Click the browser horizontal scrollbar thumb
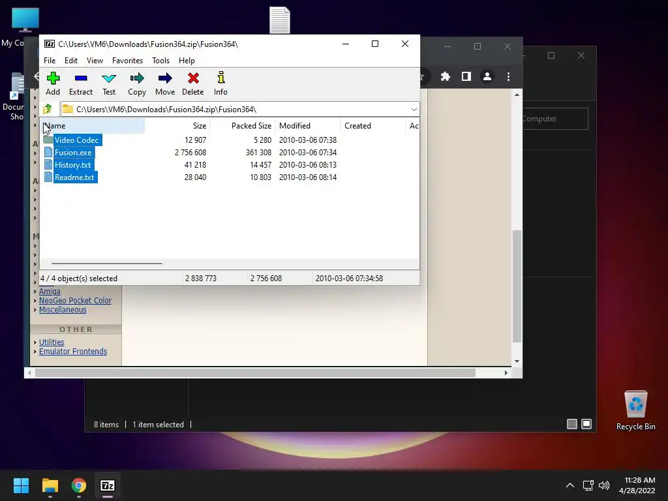The height and width of the screenshot is (501, 668). (255, 372)
